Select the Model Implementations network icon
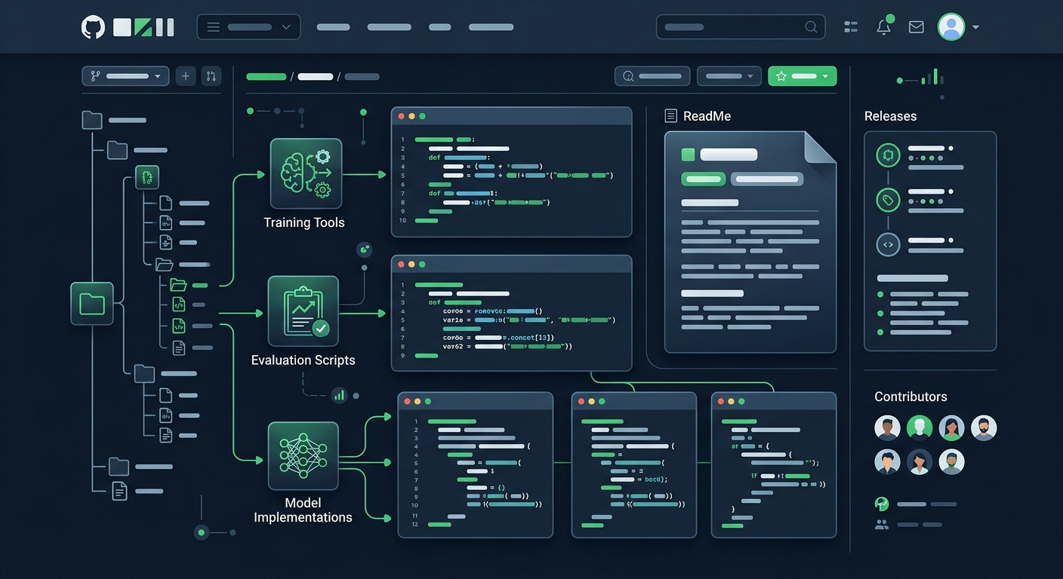The height and width of the screenshot is (579, 1063). click(303, 456)
